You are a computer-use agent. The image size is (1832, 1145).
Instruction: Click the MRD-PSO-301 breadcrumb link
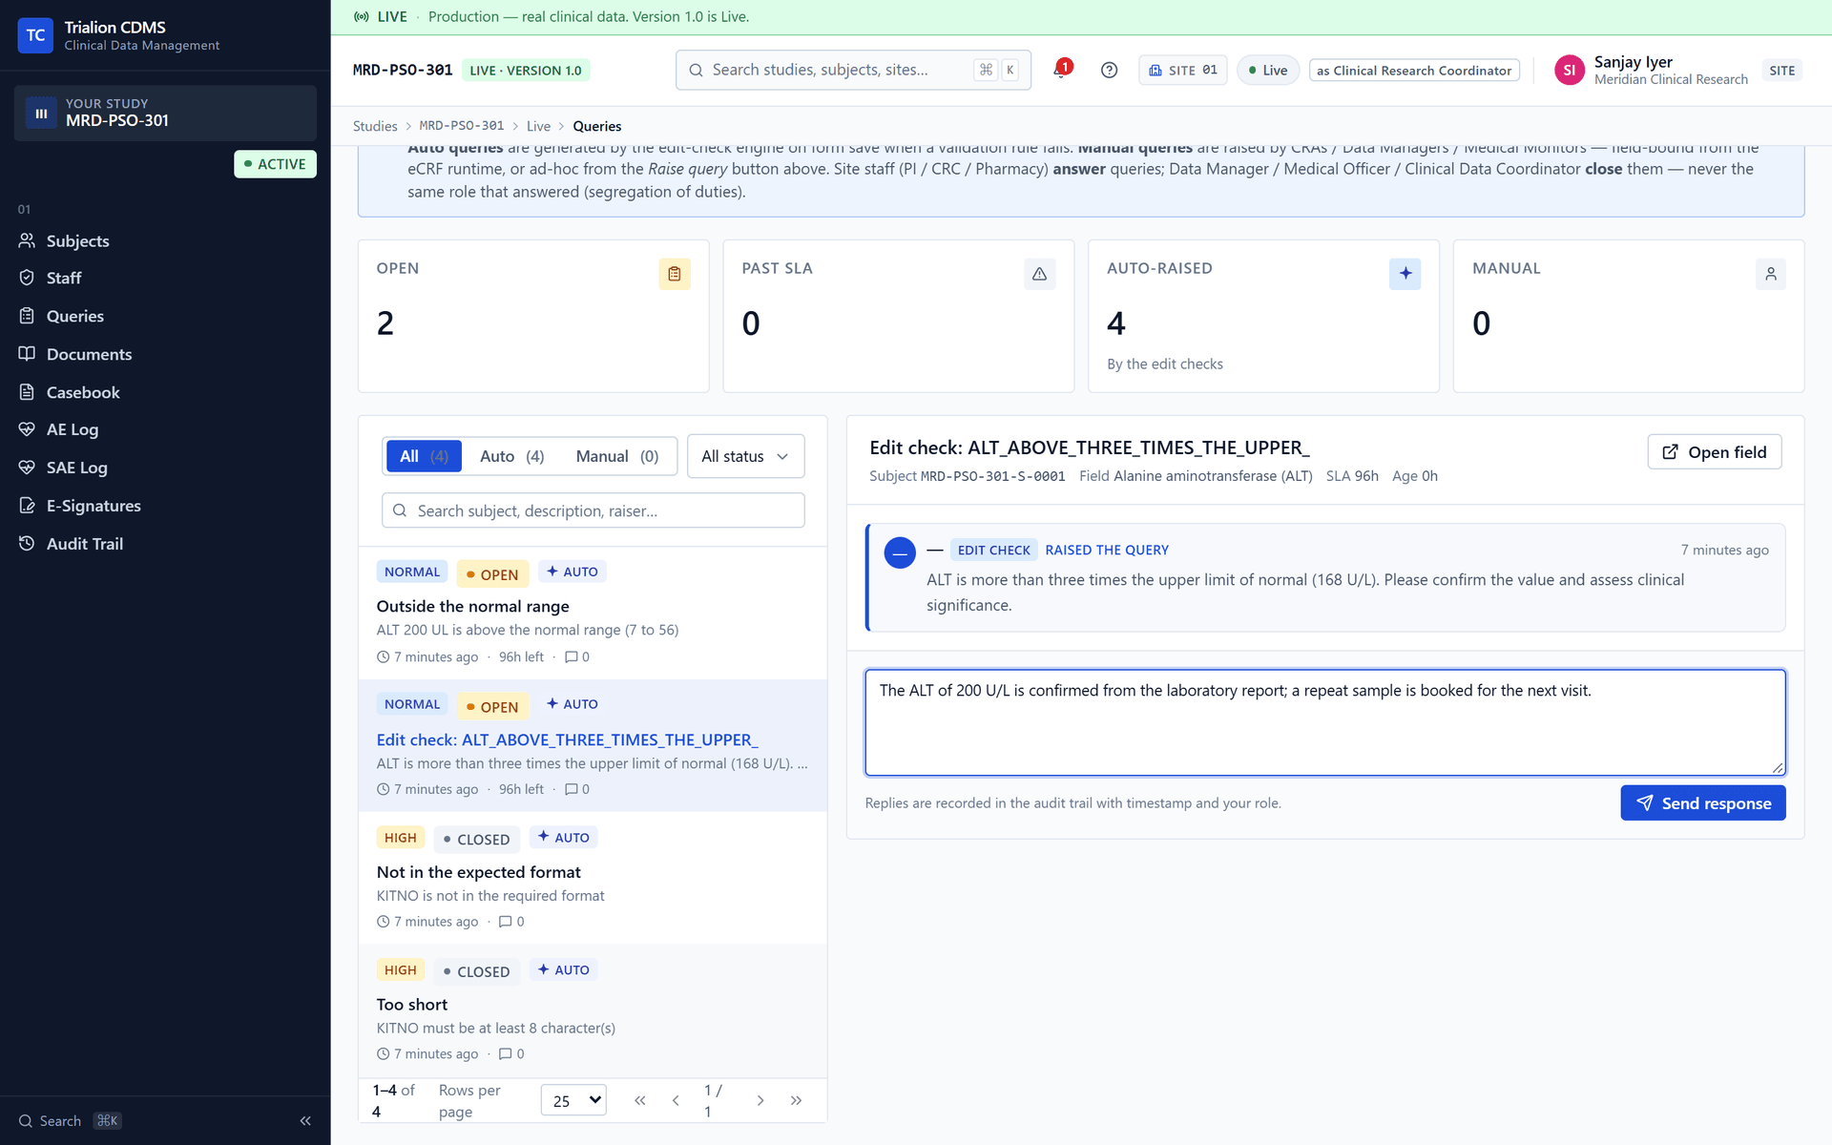tap(462, 126)
